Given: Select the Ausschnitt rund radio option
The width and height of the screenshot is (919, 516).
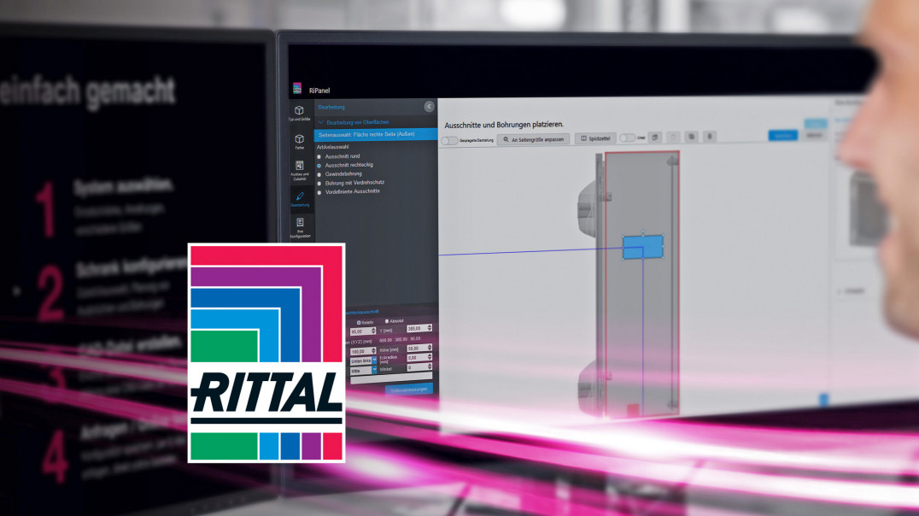Looking at the screenshot, I should [319, 156].
